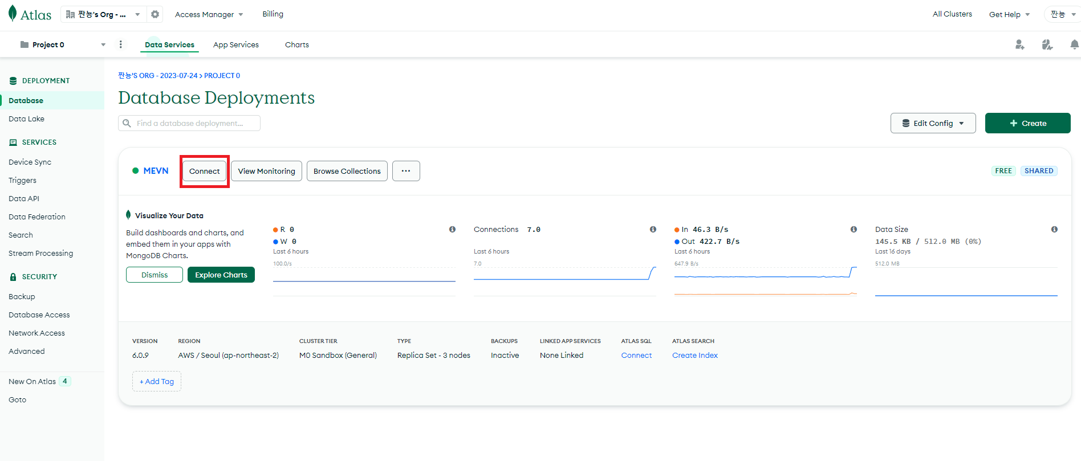Screen dimensions: 1081x461
Task: Expand the organization selector dropdown
Action: pos(137,14)
